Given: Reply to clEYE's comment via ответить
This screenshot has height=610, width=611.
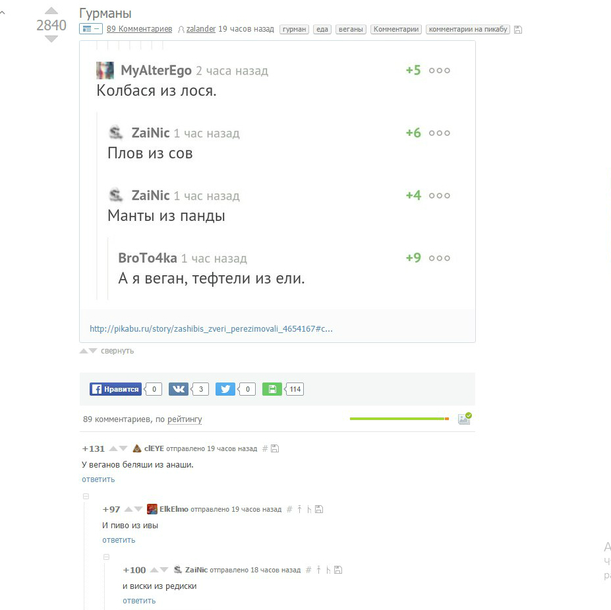Looking at the screenshot, I should (98, 479).
